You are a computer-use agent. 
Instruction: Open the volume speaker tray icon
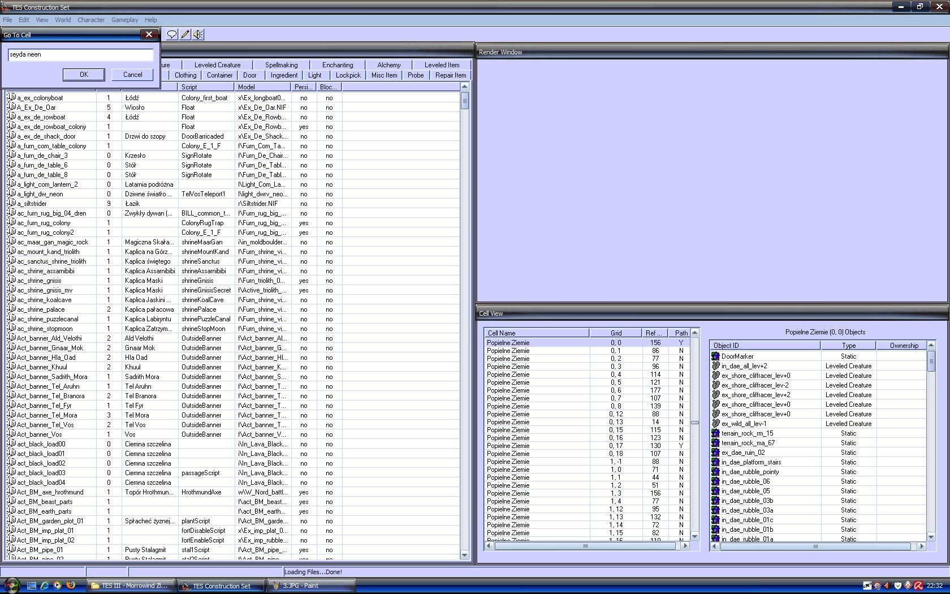coord(887,586)
